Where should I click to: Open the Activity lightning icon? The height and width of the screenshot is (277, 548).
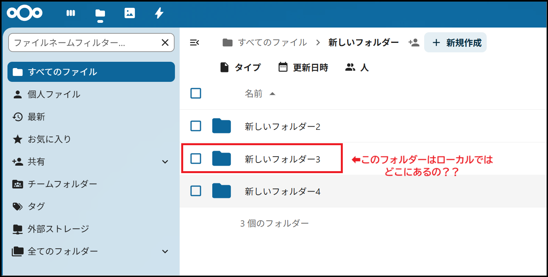tap(159, 13)
